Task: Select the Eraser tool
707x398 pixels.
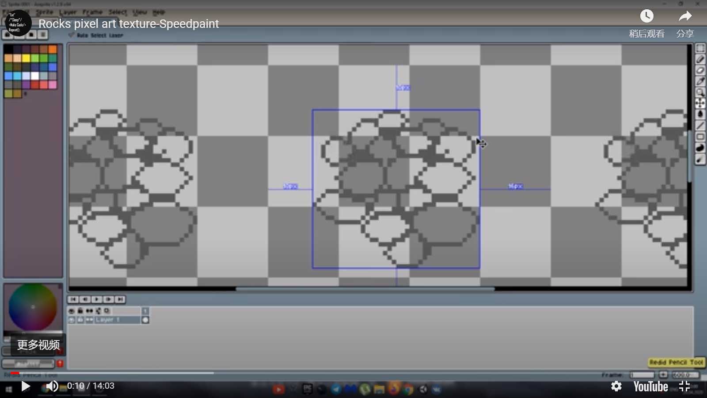Action: tap(700, 70)
